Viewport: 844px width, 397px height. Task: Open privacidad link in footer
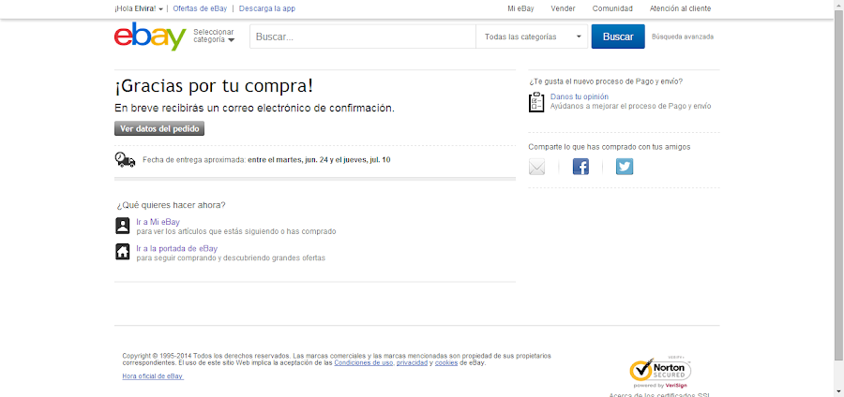pyautogui.click(x=412, y=362)
